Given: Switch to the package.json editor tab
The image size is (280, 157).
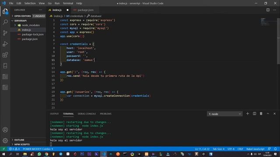Looking at the screenshot, I should pos(85,10).
